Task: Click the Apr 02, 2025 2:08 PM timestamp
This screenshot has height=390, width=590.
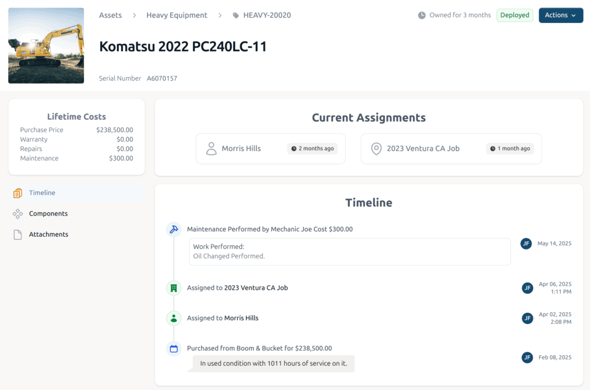Action: [x=555, y=318]
